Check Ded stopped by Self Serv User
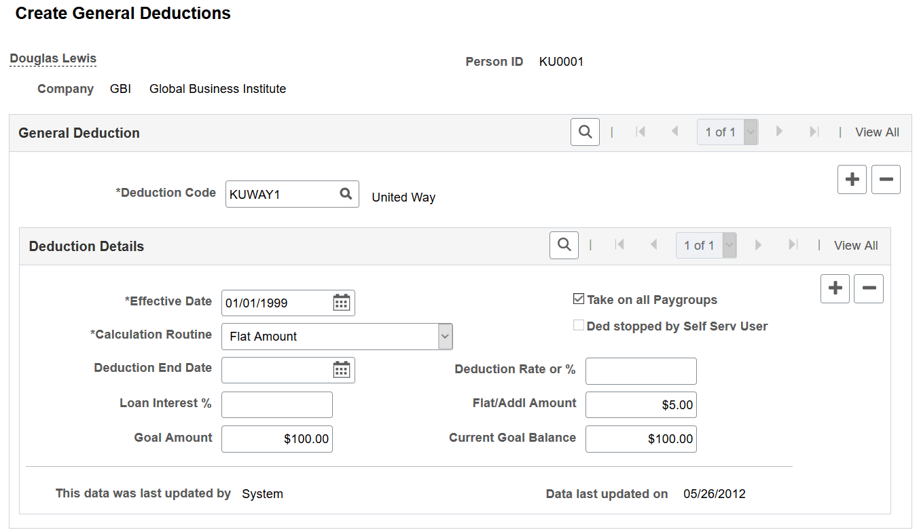919x532 pixels. pyautogui.click(x=579, y=326)
